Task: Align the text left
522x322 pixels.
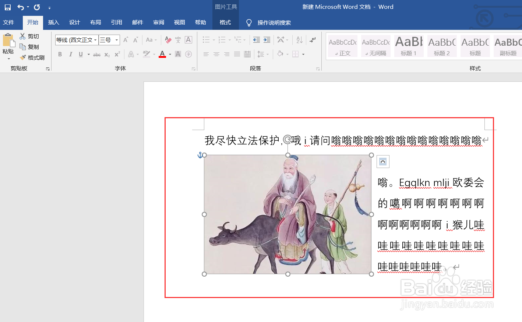Action: click(x=206, y=54)
